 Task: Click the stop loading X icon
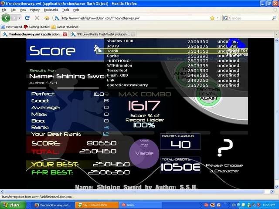coord(37,18)
